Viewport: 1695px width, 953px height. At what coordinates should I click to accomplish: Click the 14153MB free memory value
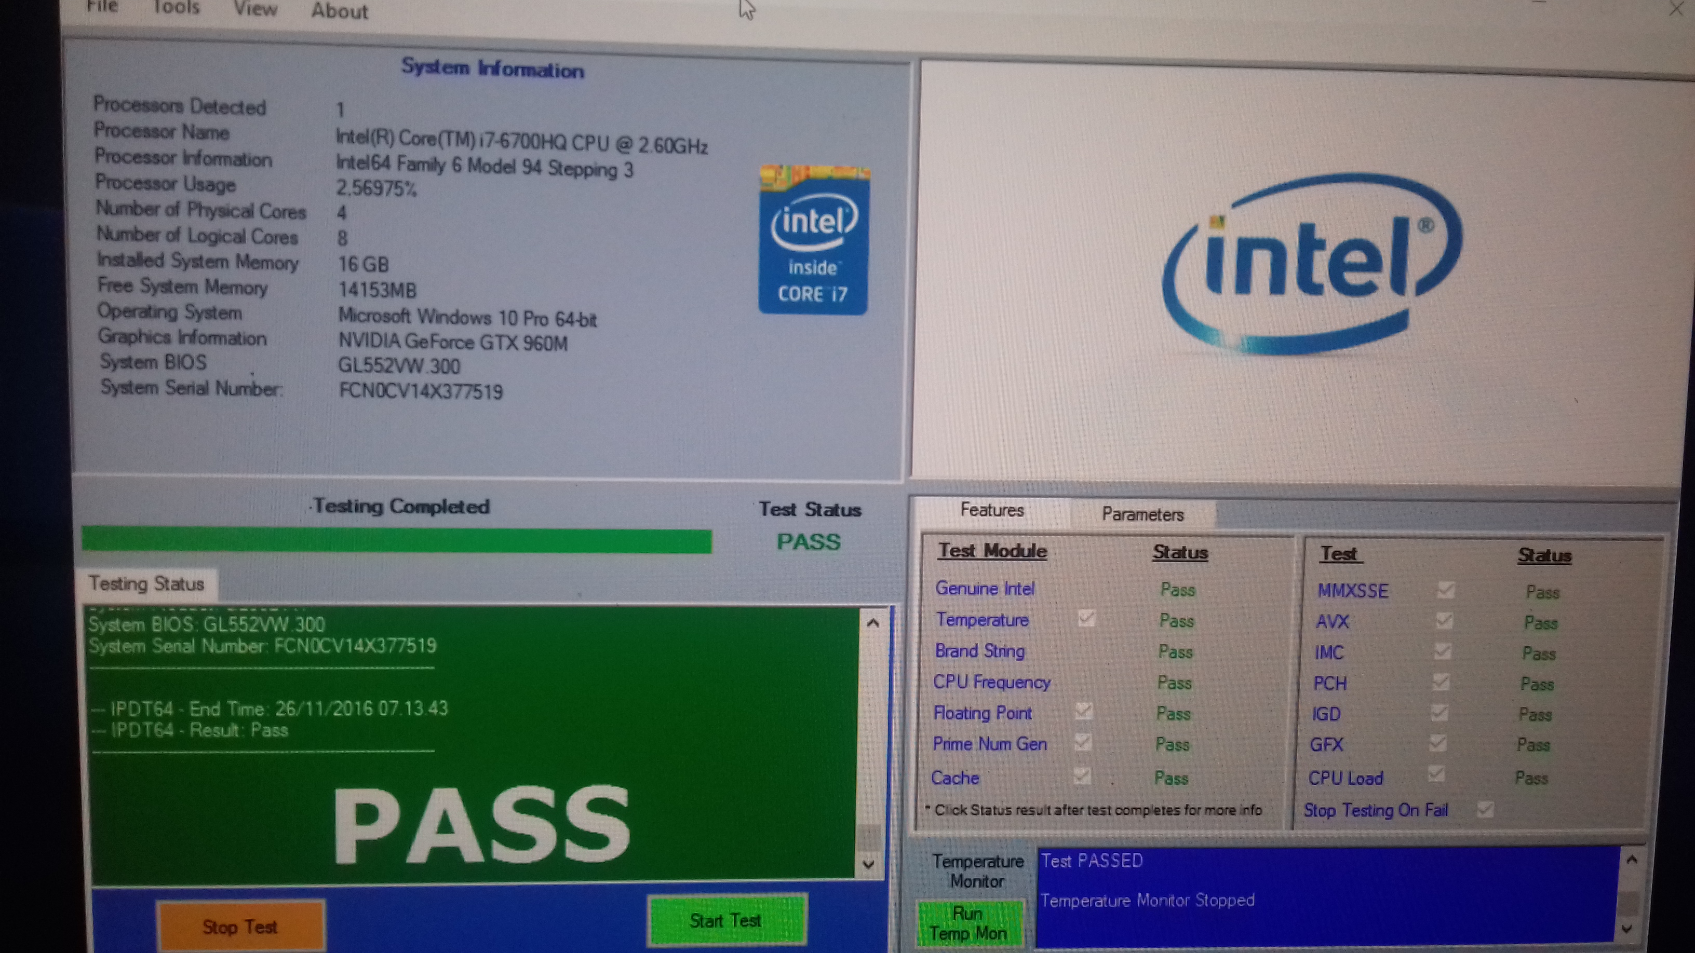(x=376, y=290)
